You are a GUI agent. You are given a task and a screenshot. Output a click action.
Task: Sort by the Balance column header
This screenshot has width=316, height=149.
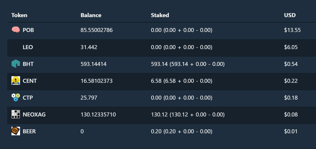tap(91, 15)
